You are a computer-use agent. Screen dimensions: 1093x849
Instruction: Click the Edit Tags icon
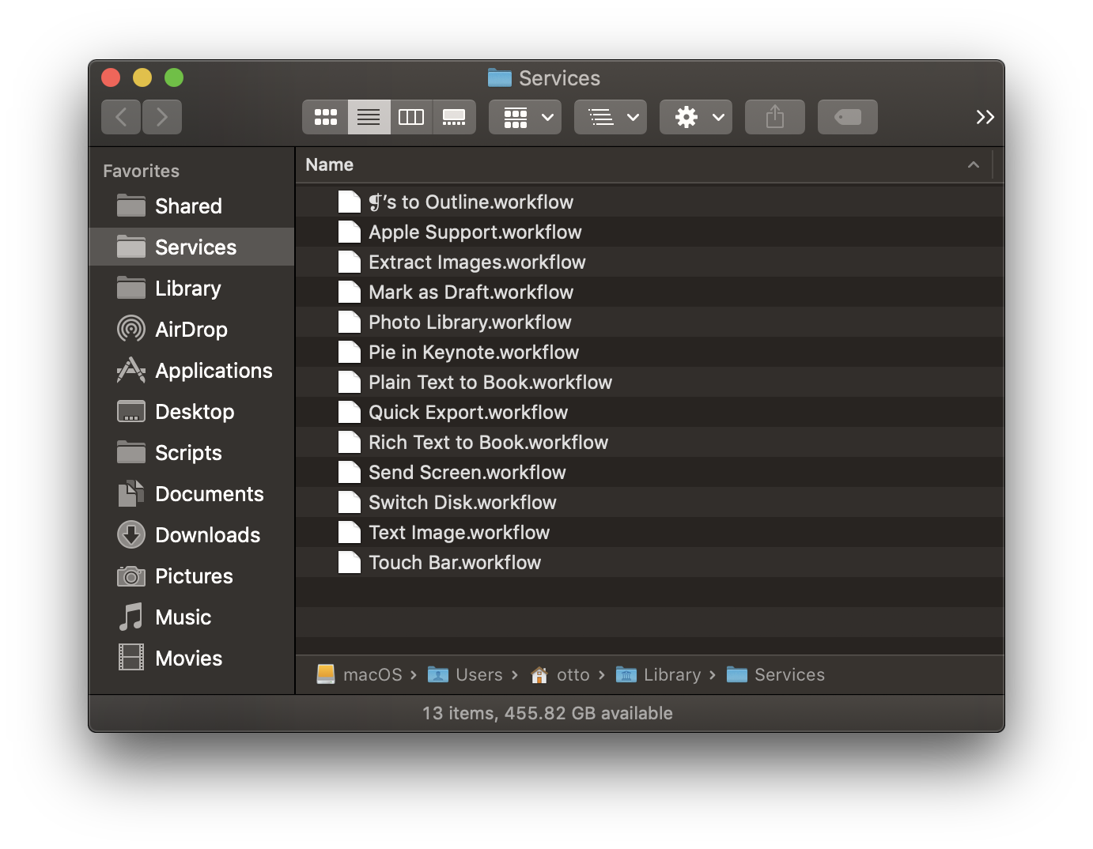(x=847, y=116)
